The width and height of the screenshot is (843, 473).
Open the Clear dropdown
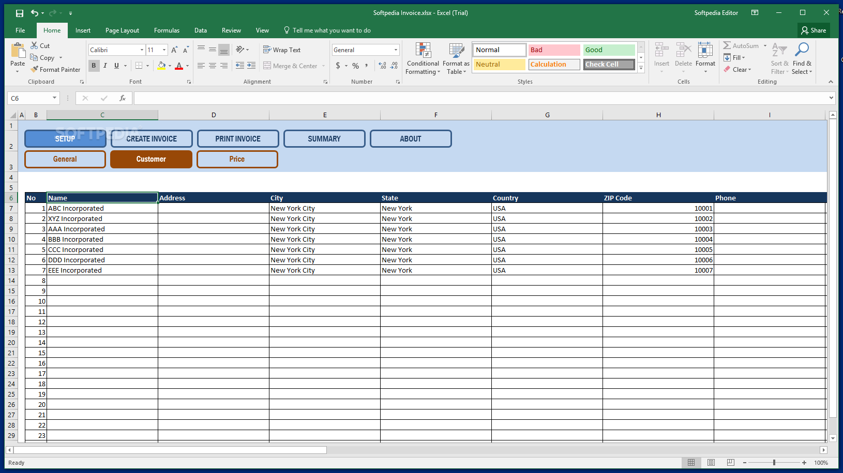[738, 69]
